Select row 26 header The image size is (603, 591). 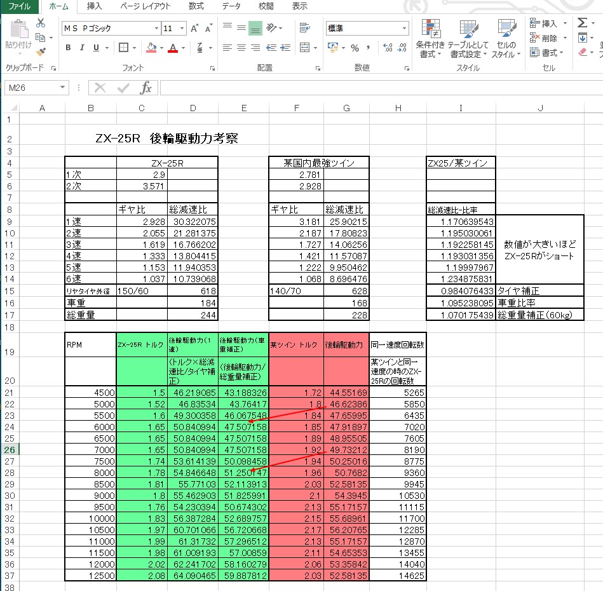coord(10,450)
